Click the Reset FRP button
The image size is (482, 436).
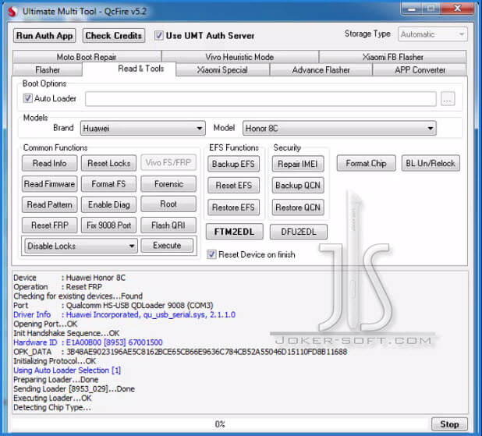(x=49, y=225)
